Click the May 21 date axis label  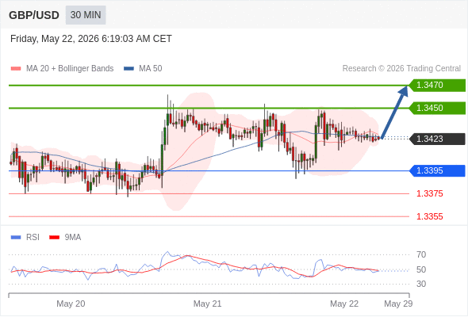[x=208, y=304]
